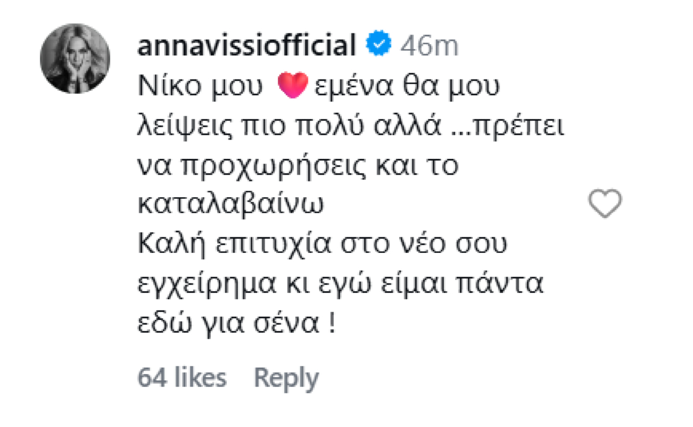The width and height of the screenshot is (693, 427).
Task: Click the verification seal next to the username
Action: (379, 41)
